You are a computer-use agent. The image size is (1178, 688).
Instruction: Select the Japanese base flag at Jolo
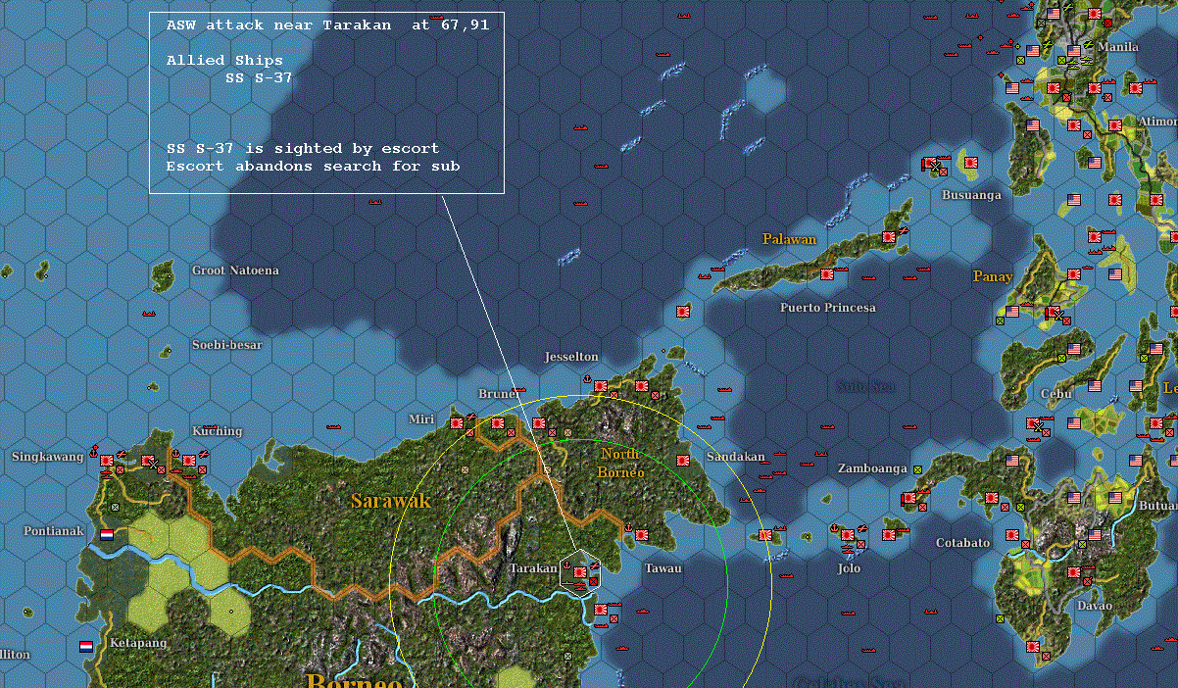[848, 535]
